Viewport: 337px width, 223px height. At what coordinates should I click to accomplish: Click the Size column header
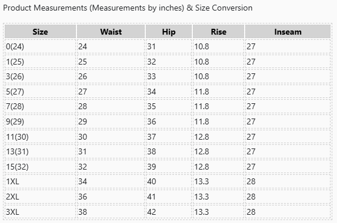[x=41, y=32]
